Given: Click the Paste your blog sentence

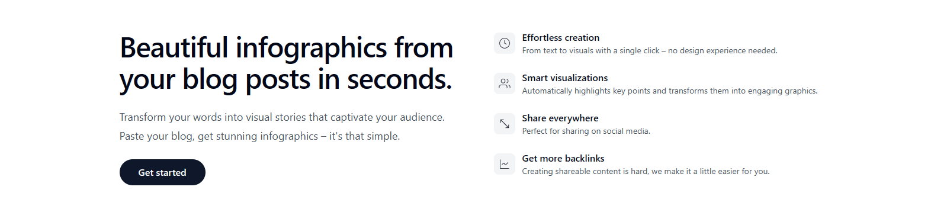Looking at the screenshot, I should pos(259,136).
